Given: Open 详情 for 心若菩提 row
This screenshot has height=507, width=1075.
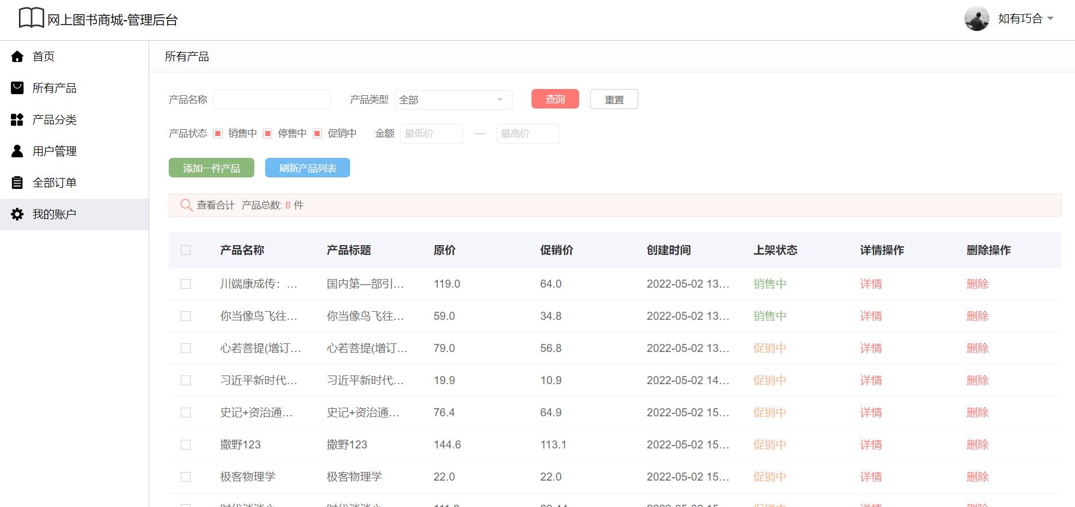Looking at the screenshot, I should [x=871, y=348].
